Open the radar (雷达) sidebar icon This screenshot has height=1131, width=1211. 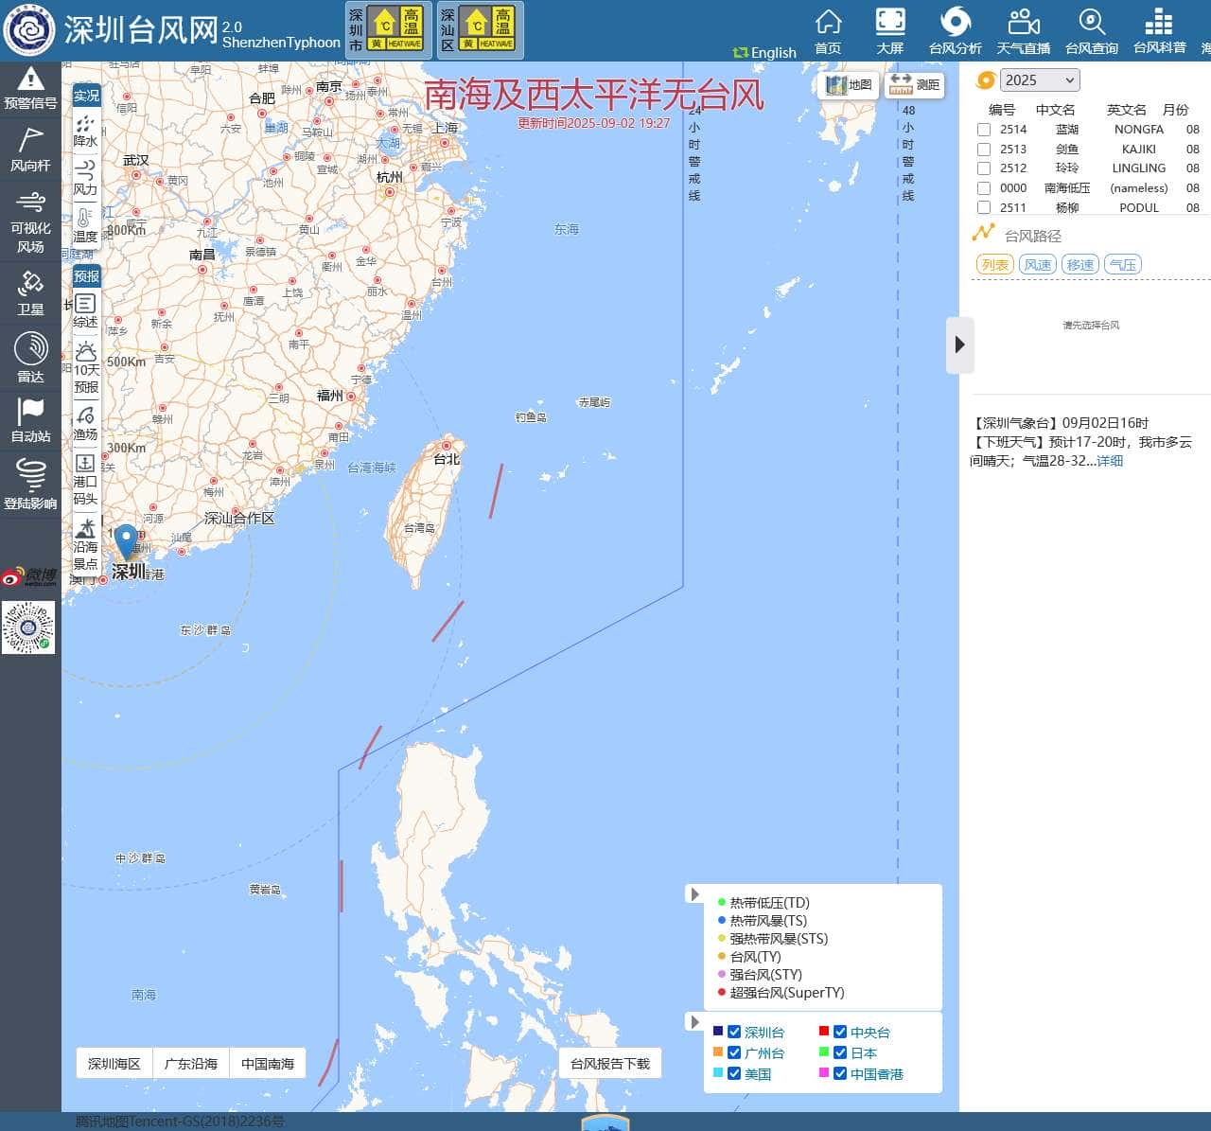[30, 357]
